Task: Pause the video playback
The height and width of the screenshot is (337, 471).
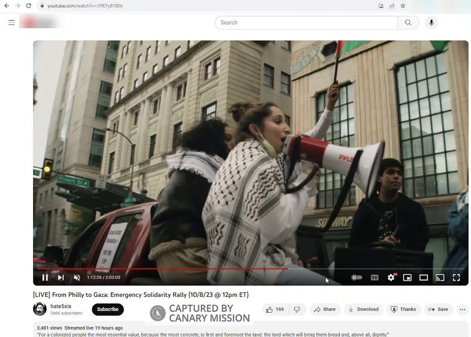Action: tap(45, 277)
